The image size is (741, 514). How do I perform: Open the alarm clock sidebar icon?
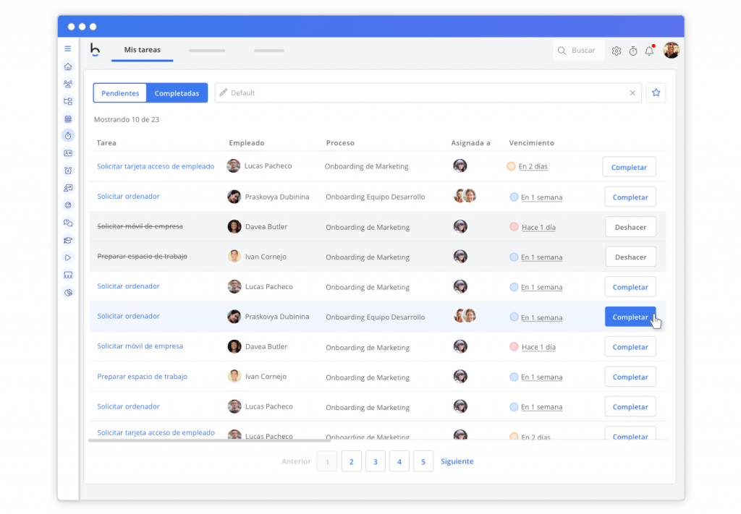coord(68,171)
